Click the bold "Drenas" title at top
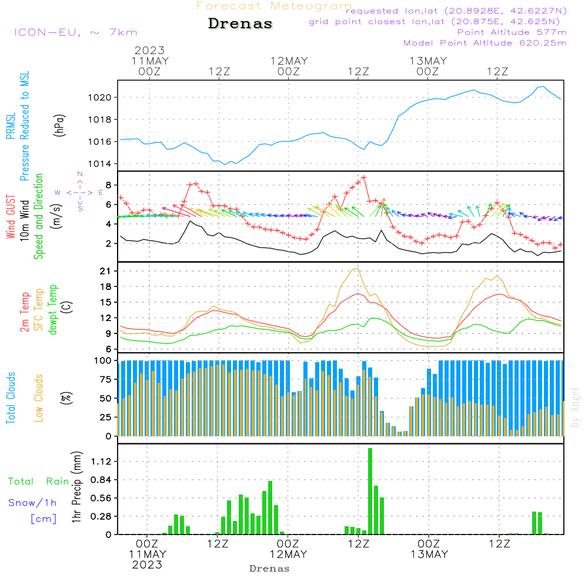Screen dimensions: 588x588 coord(240,24)
